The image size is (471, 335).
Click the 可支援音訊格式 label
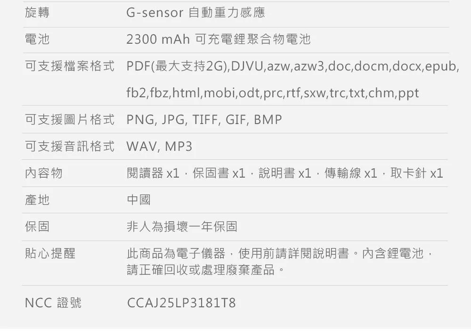(70, 146)
